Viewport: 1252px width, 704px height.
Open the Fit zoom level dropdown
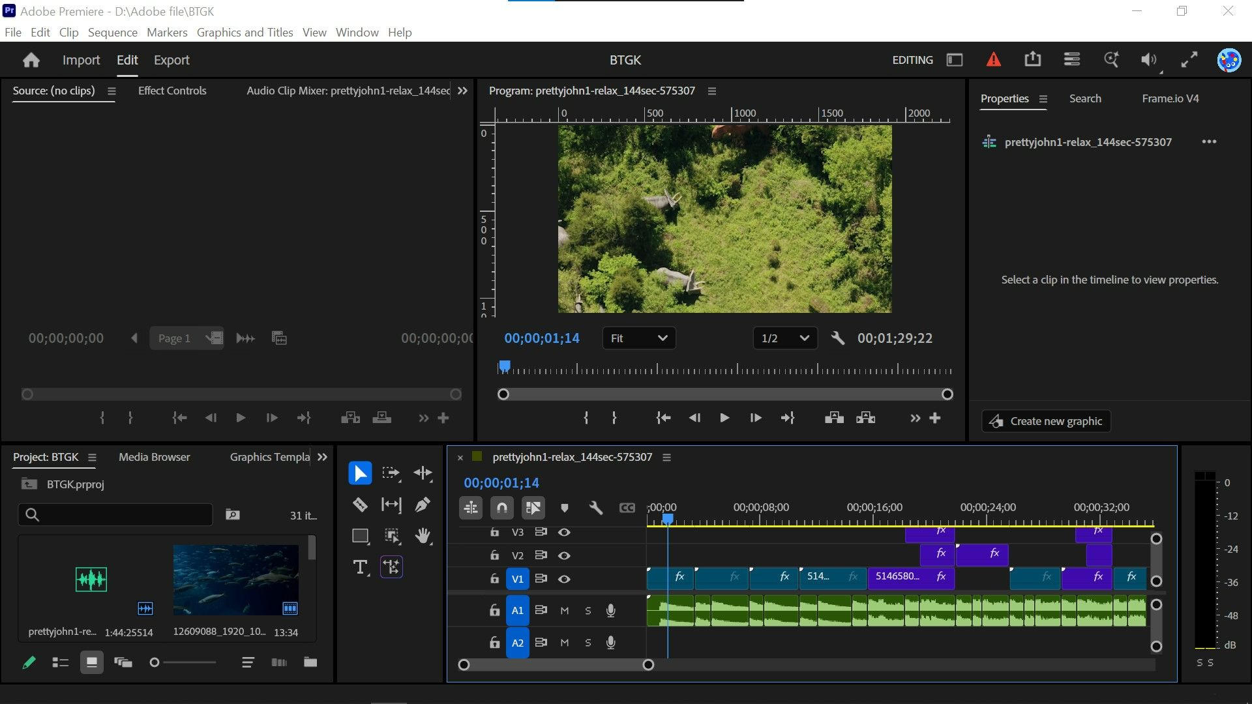tap(639, 338)
